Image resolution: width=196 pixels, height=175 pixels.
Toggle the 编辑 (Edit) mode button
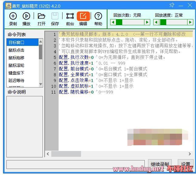click(x=83, y=19)
